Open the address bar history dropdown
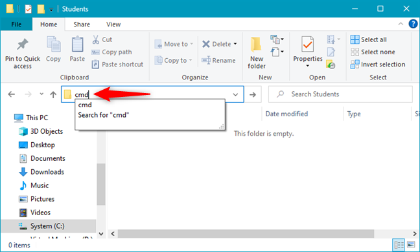 tap(235, 94)
